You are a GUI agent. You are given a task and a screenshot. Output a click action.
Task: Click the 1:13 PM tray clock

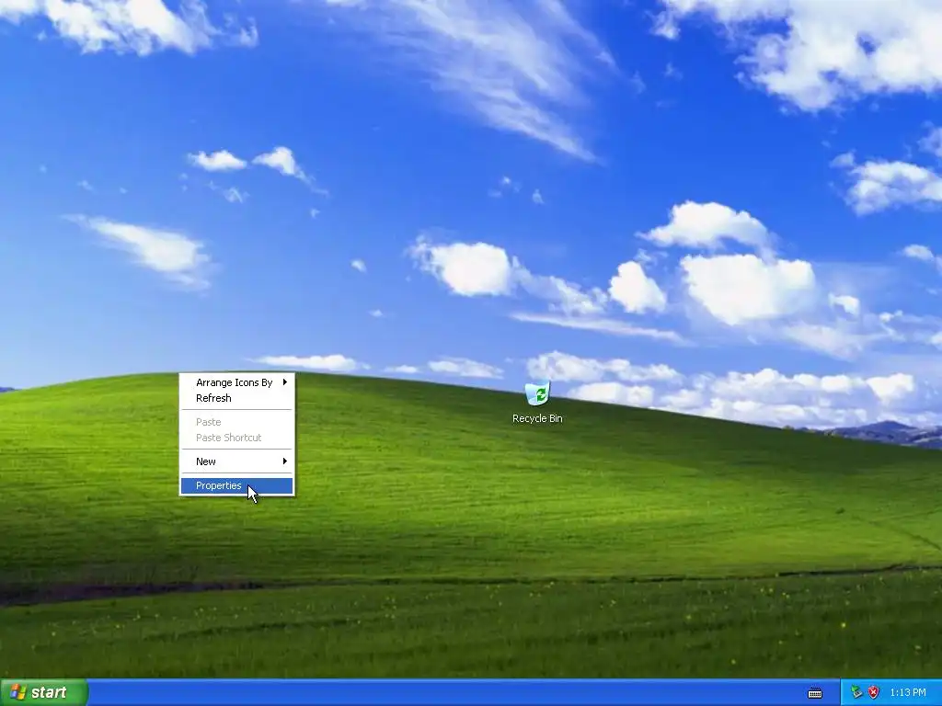908,692
